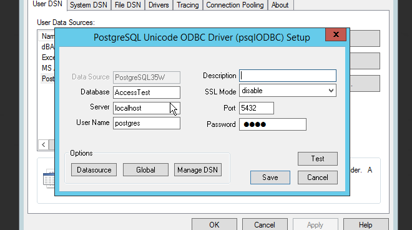Click the Database field containing AccessTest
This screenshot has width=412, height=230.
click(x=147, y=92)
